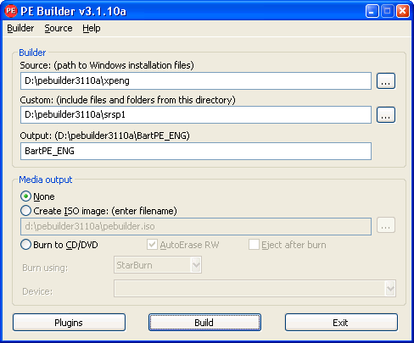
Task: Click the ISO filename input field
Action: point(196,226)
